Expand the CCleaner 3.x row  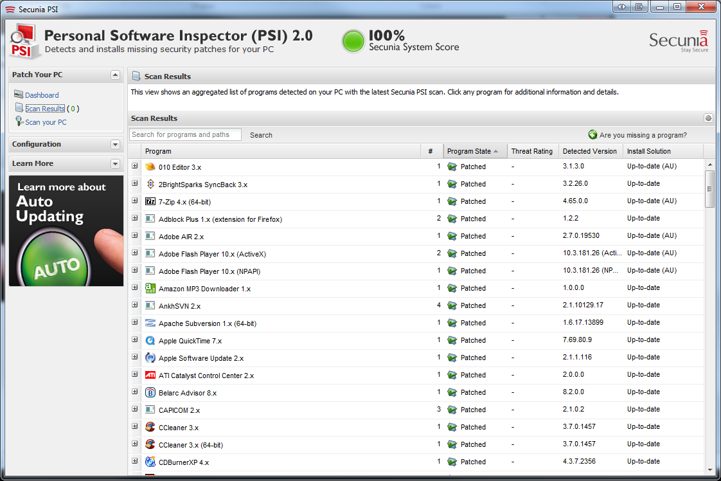point(135,426)
